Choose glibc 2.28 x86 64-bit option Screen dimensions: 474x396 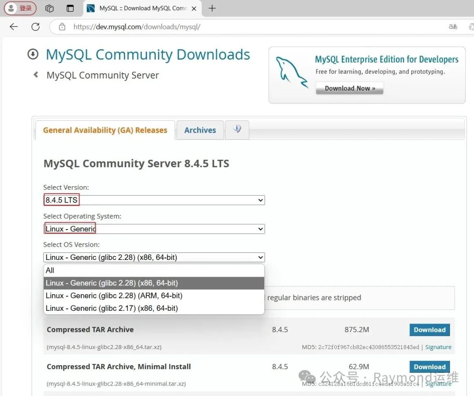(154, 283)
